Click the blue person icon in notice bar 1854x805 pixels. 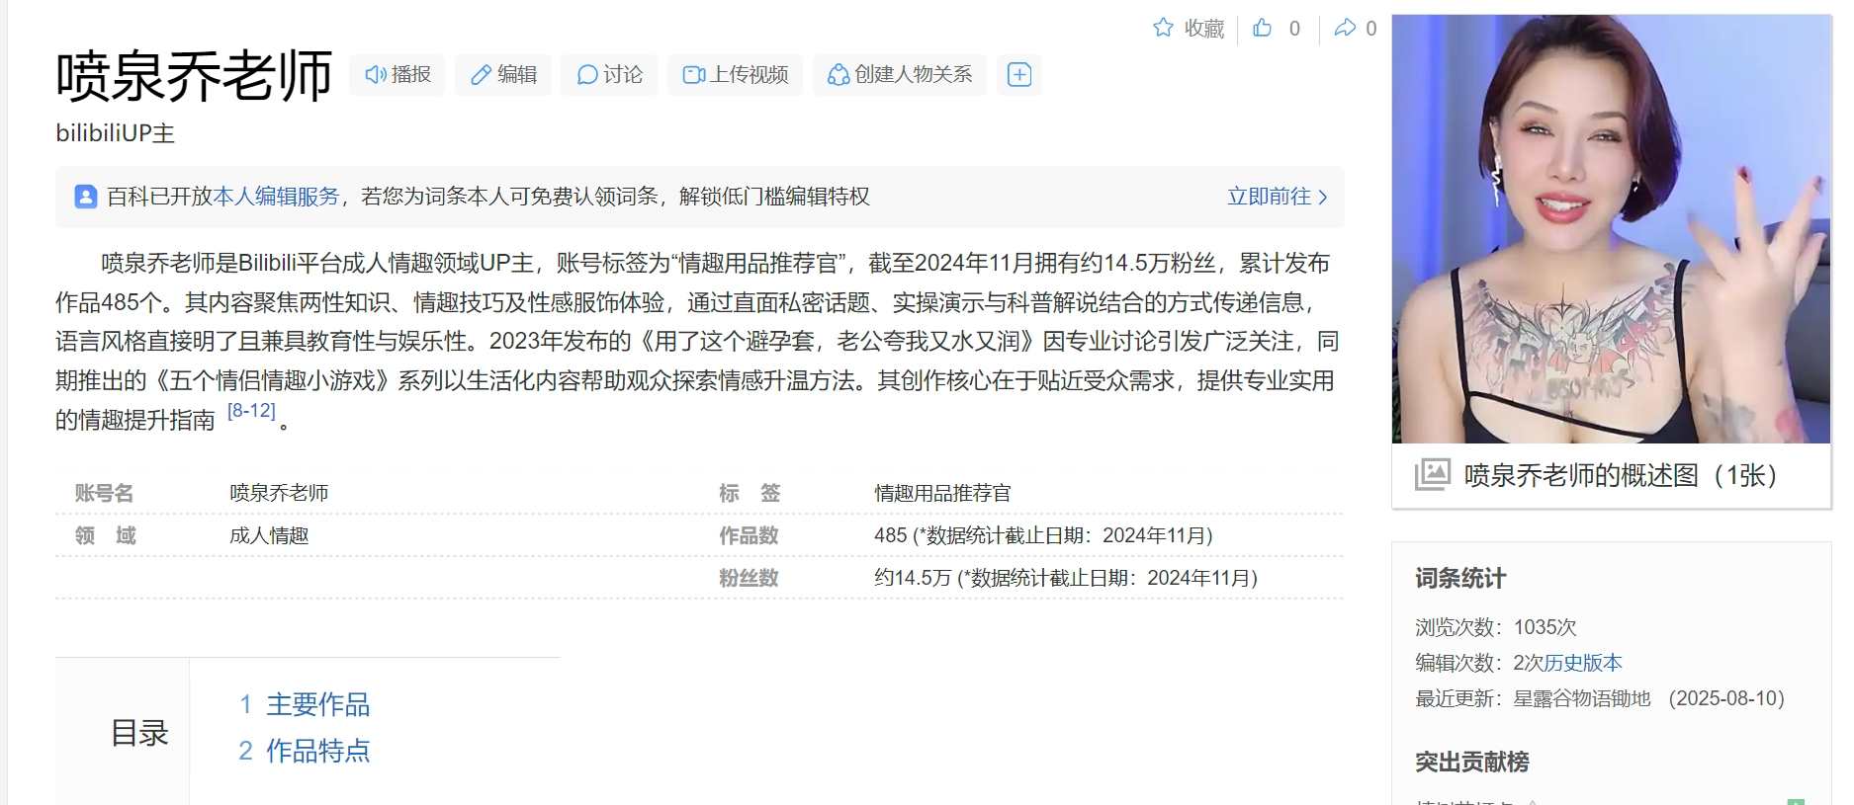tap(86, 197)
